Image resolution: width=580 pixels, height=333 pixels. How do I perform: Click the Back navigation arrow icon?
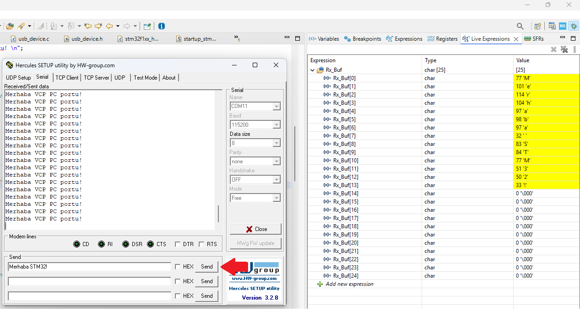109,26
